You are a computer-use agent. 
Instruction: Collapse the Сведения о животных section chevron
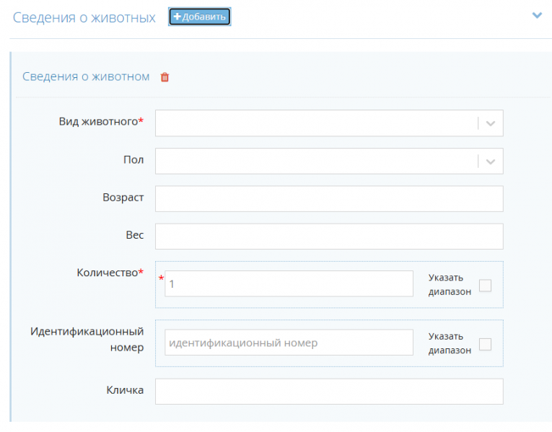536,15
